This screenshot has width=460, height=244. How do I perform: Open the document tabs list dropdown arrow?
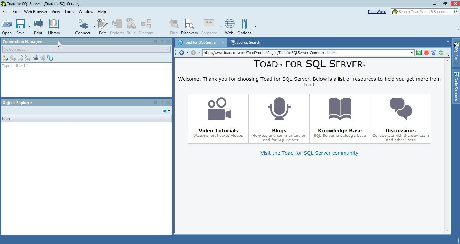(x=448, y=42)
